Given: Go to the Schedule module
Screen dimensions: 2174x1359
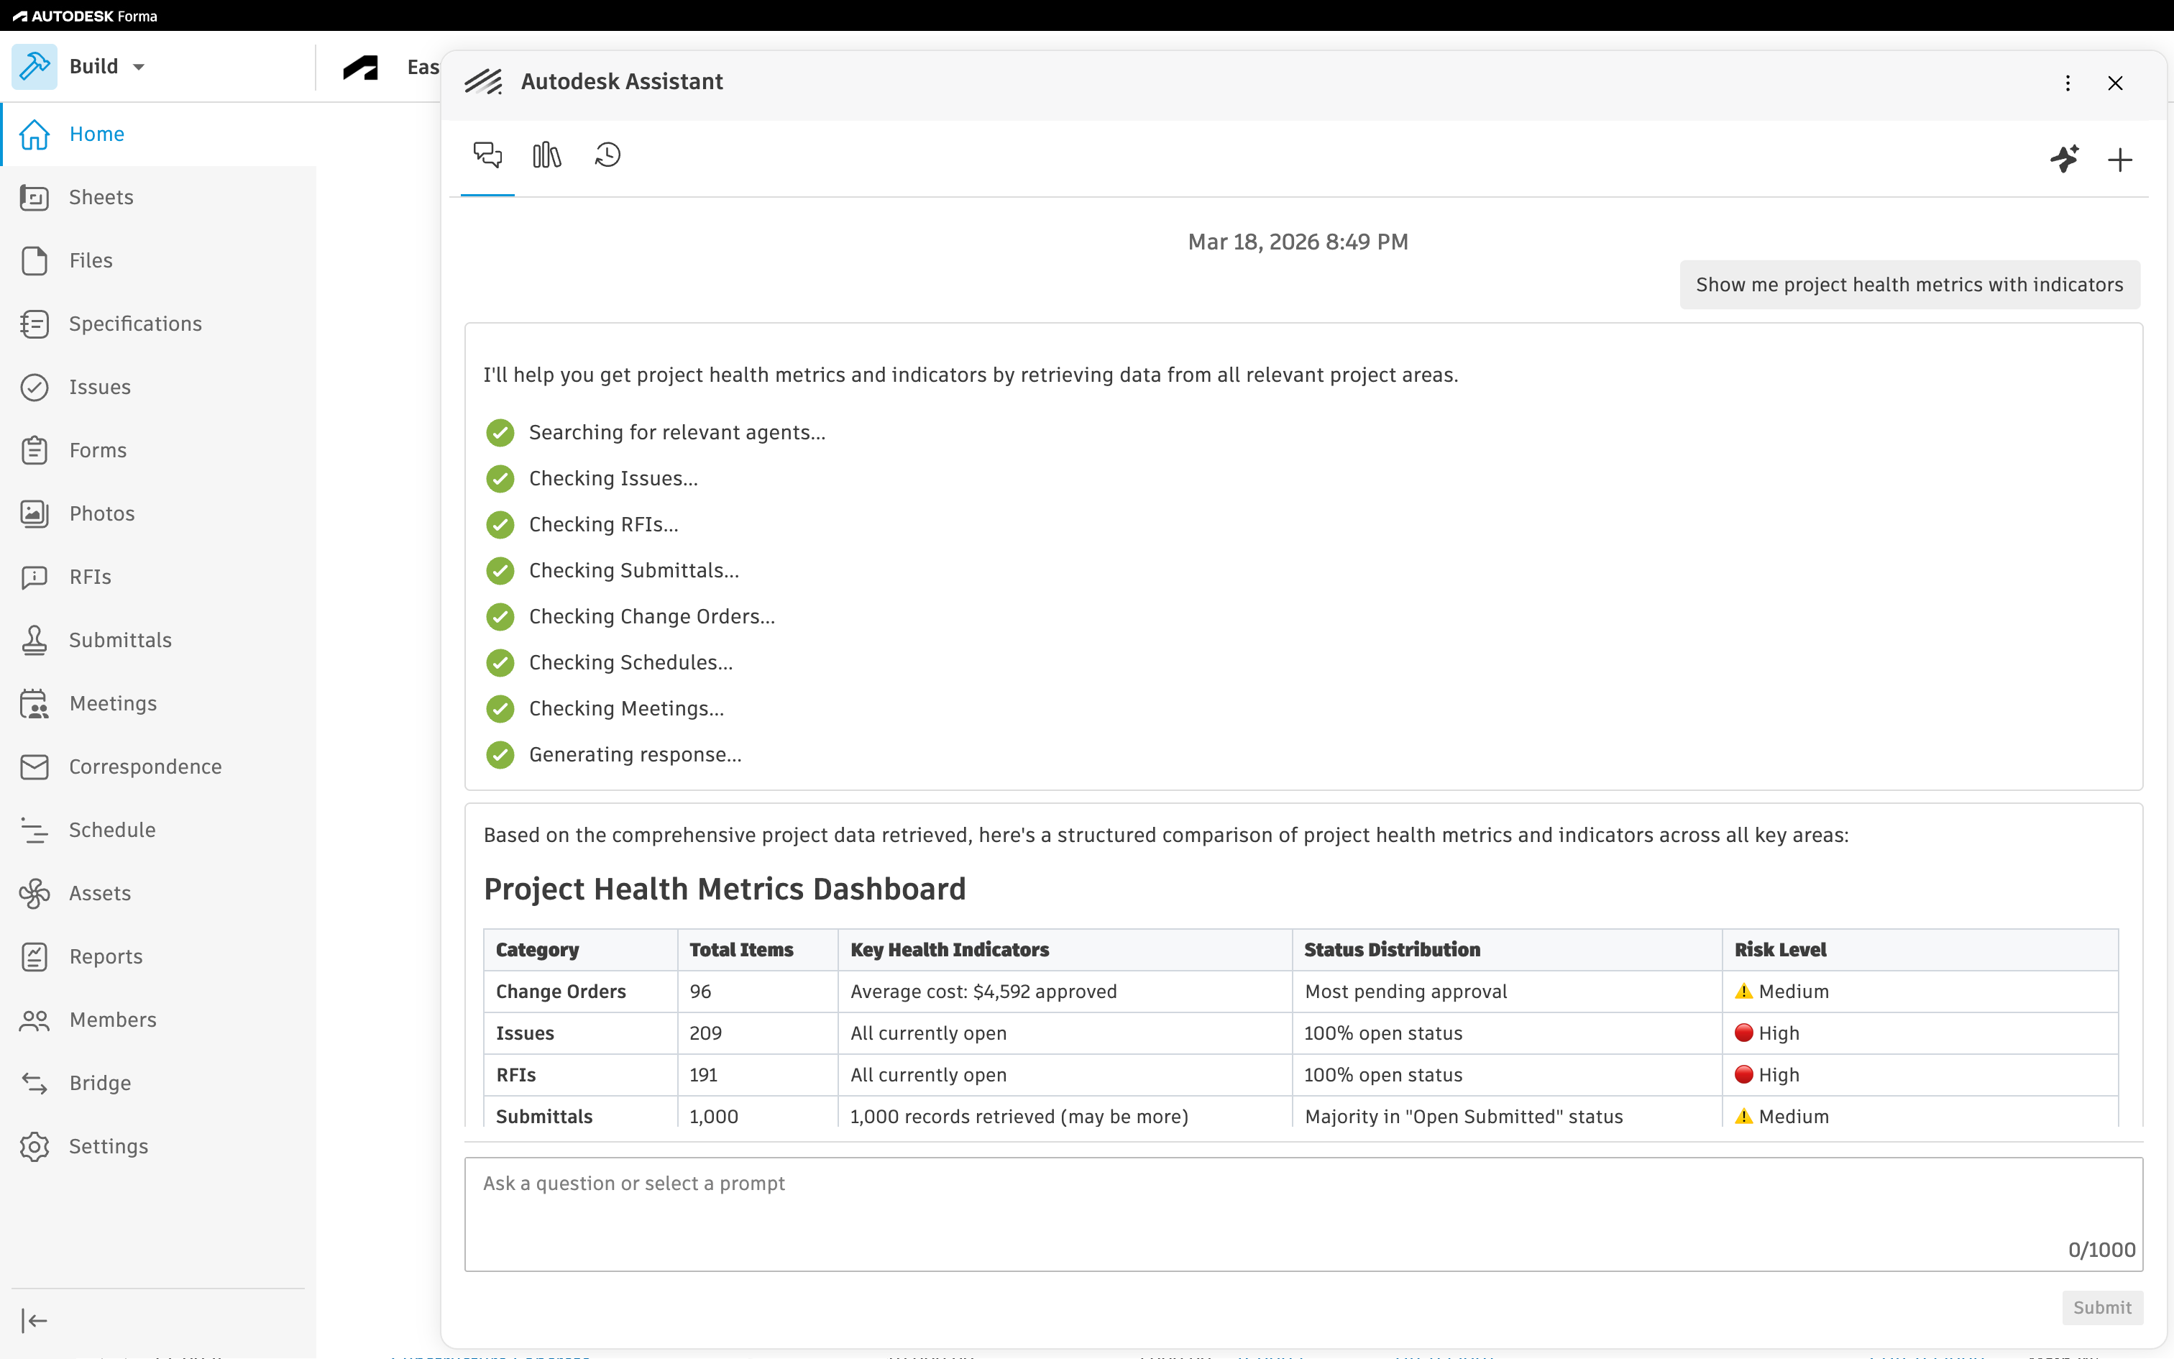Looking at the screenshot, I should click(158, 830).
